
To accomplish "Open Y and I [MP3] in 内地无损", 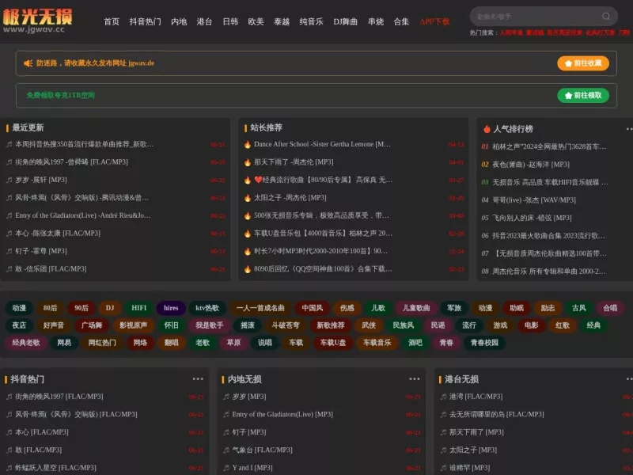I will click(x=252, y=467).
